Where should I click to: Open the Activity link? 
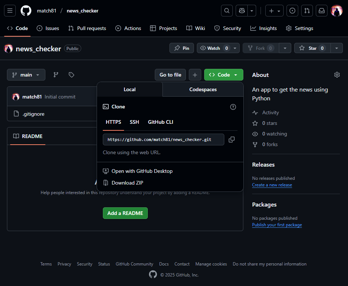coord(265,112)
